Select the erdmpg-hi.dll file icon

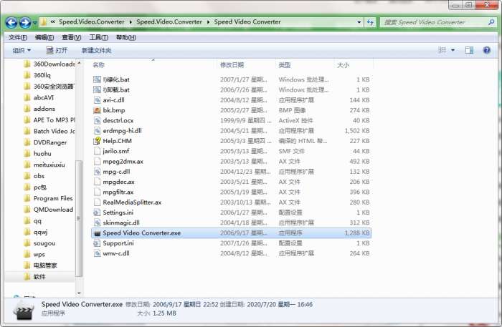97,131
